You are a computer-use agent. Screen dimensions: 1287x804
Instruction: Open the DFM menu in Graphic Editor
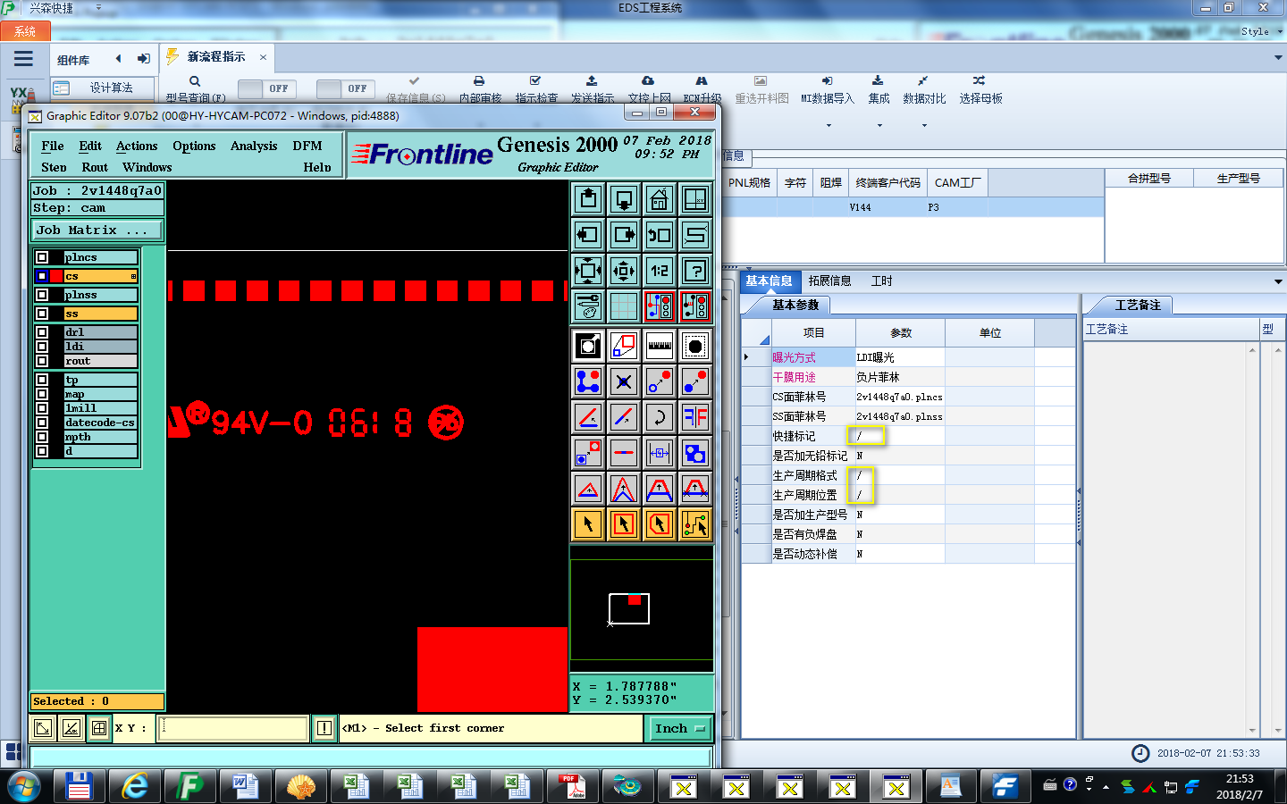[307, 146]
